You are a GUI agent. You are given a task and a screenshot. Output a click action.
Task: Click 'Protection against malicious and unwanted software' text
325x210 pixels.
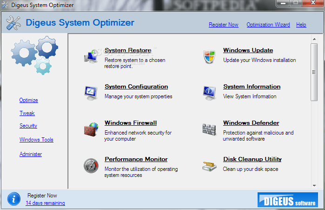tap(258, 135)
